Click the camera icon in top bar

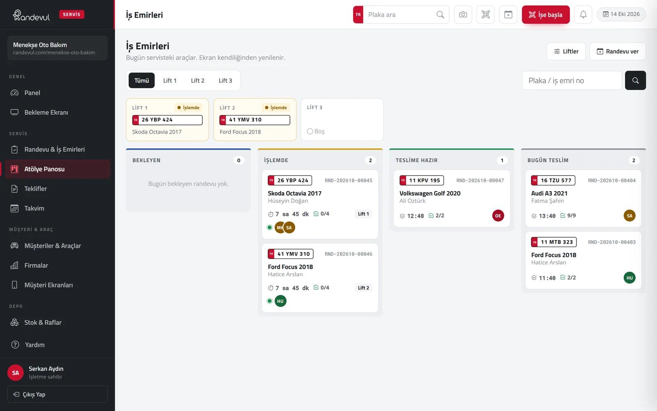[x=463, y=15]
